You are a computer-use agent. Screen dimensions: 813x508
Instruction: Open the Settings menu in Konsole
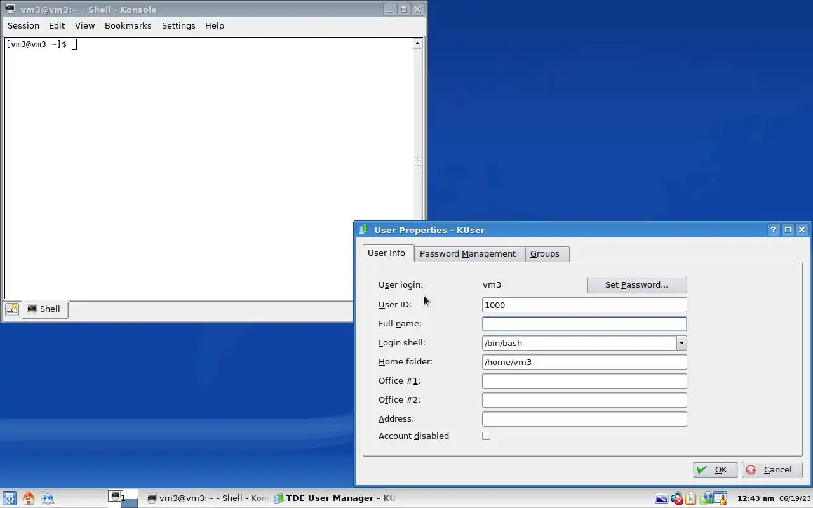pyautogui.click(x=178, y=26)
